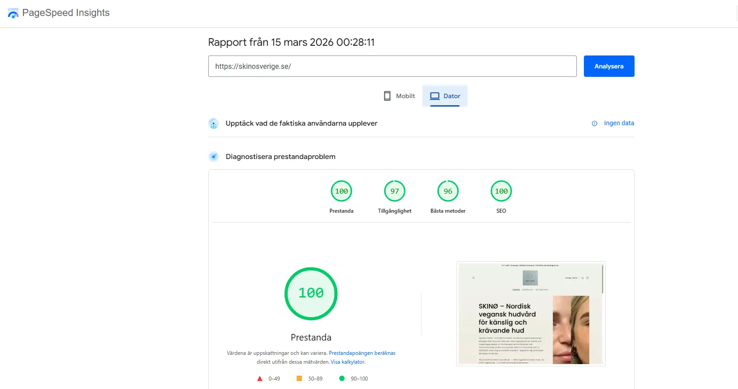Click the real-user experience section icon
The height and width of the screenshot is (389, 738).
214,123
